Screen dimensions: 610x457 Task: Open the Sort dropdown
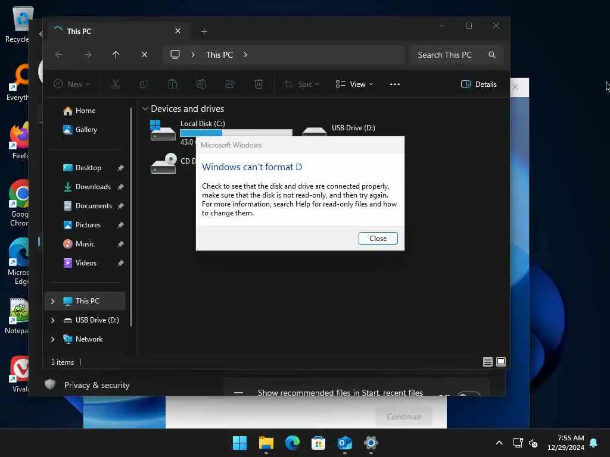coord(301,84)
